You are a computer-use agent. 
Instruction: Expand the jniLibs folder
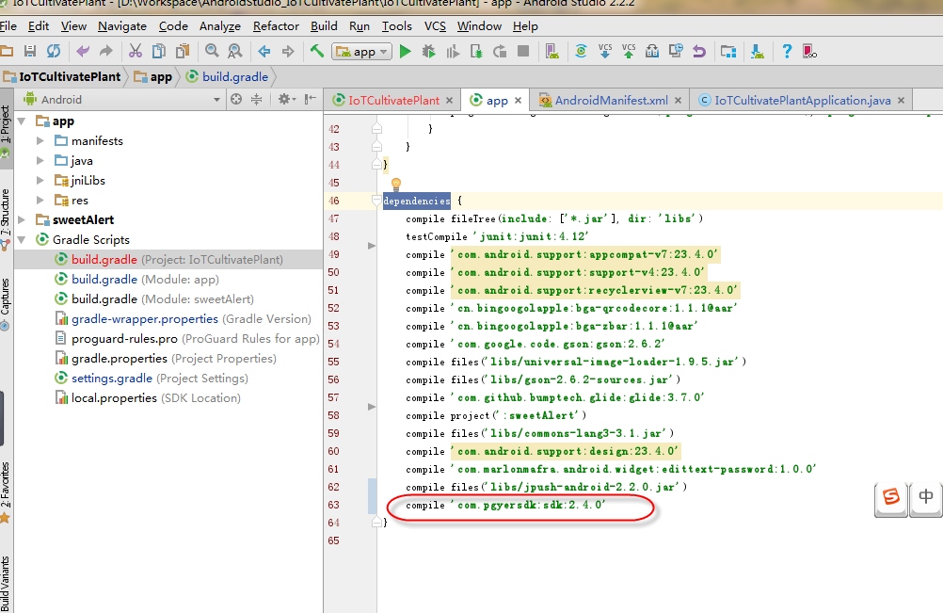[40, 181]
